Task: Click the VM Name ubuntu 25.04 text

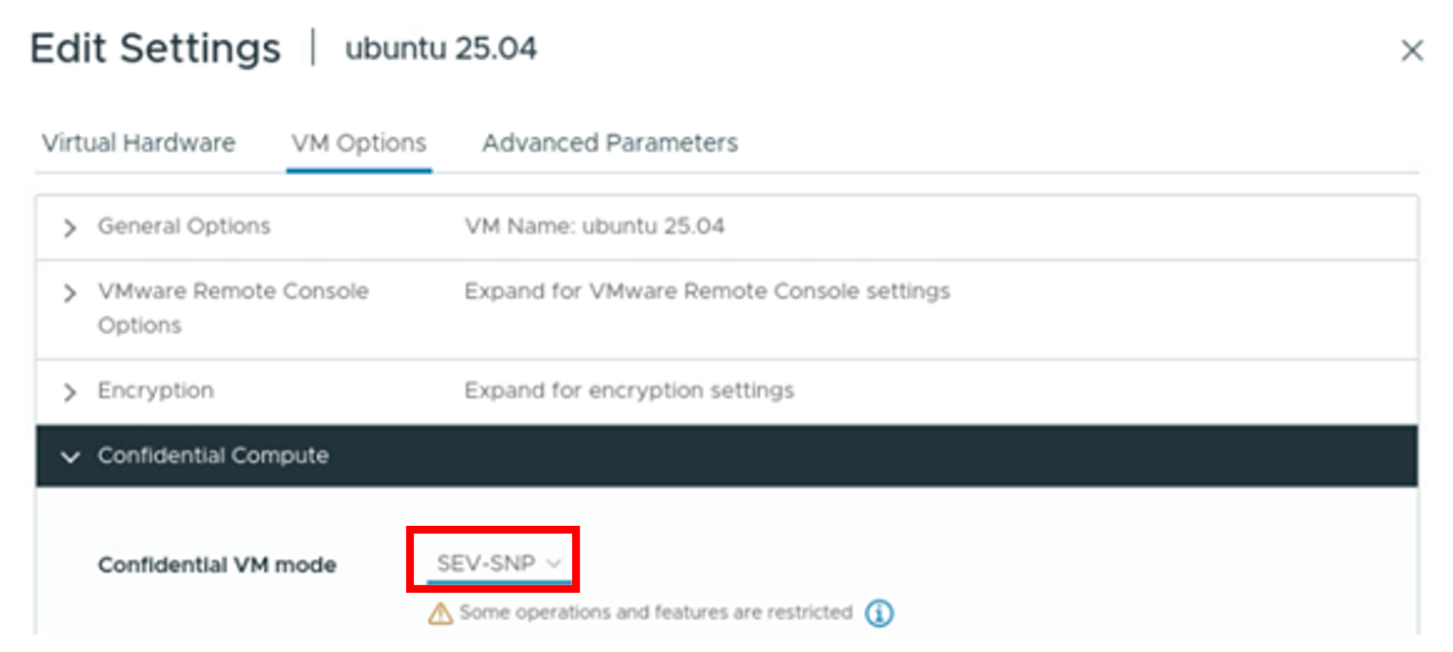Action: (x=594, y=227)
